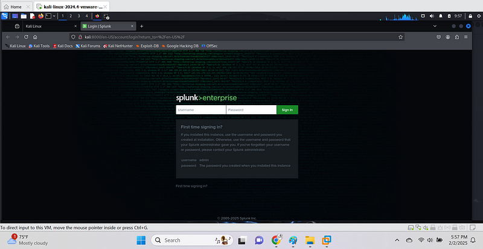This screenshot has height=249, width=483.
Task: Expand the list all tabs chevron
Action: click(x=435, y=26)
